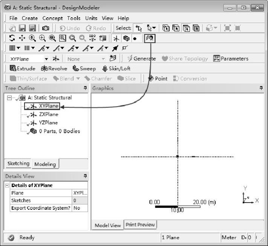Viewport: 268px width, 246px height.
Task: Click the Skin/Loft feature button
Action: click(x=116, y=68)
